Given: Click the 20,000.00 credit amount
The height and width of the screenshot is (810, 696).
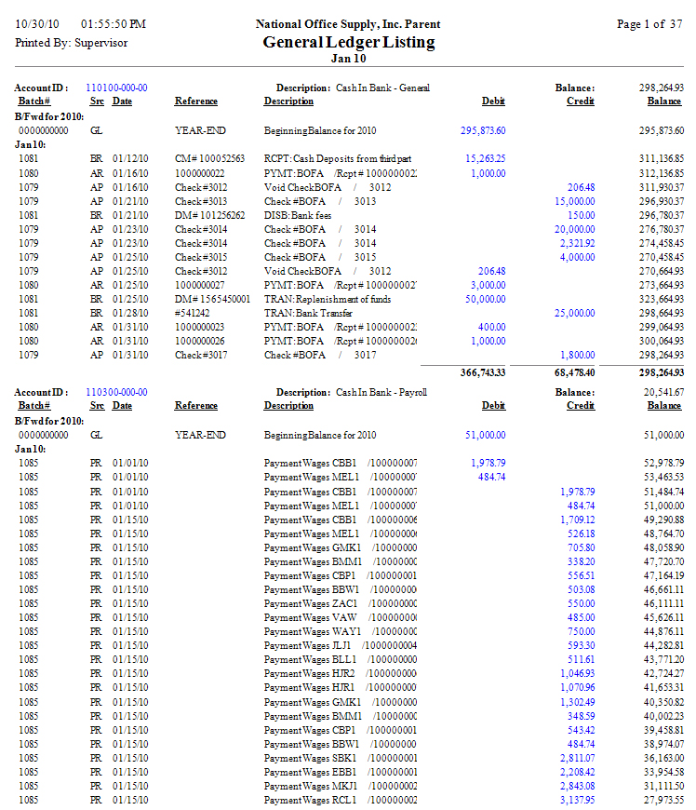Looking at the screenshot, I should tap(574, 229).
